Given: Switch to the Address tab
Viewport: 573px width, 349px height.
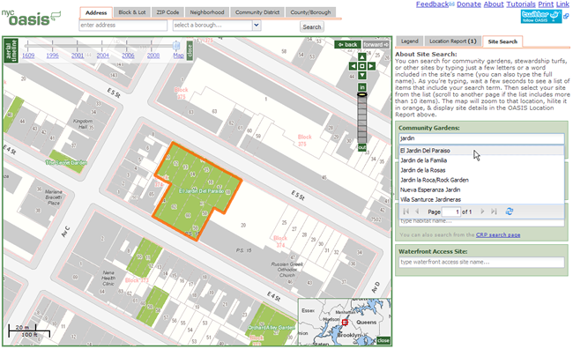Looking at the screenshot, I should click(x=96, y=12).
